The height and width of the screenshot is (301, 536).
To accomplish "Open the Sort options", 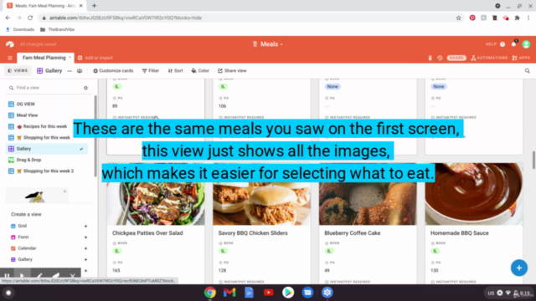I will point(175,70).
